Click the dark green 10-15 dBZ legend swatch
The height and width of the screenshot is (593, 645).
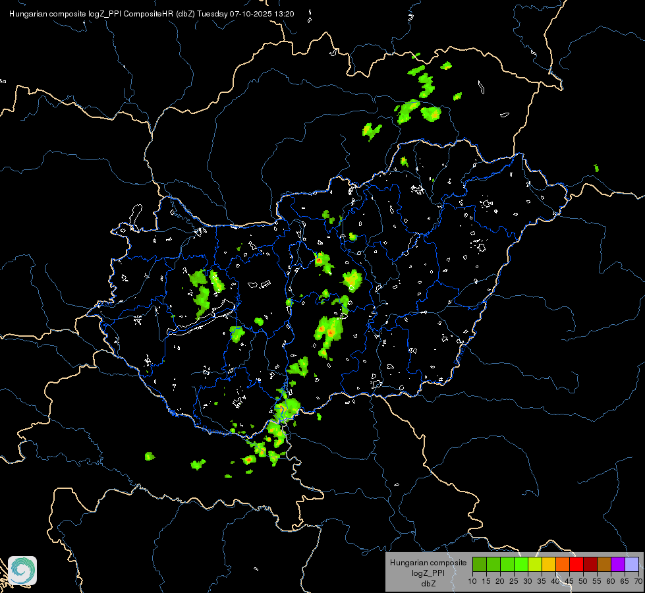coord(480,564)
